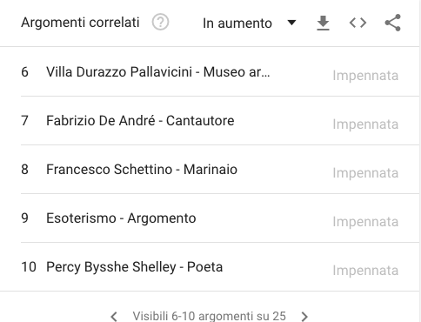Open the help question mark icon

pyautogui.click(x=160, y=23)
